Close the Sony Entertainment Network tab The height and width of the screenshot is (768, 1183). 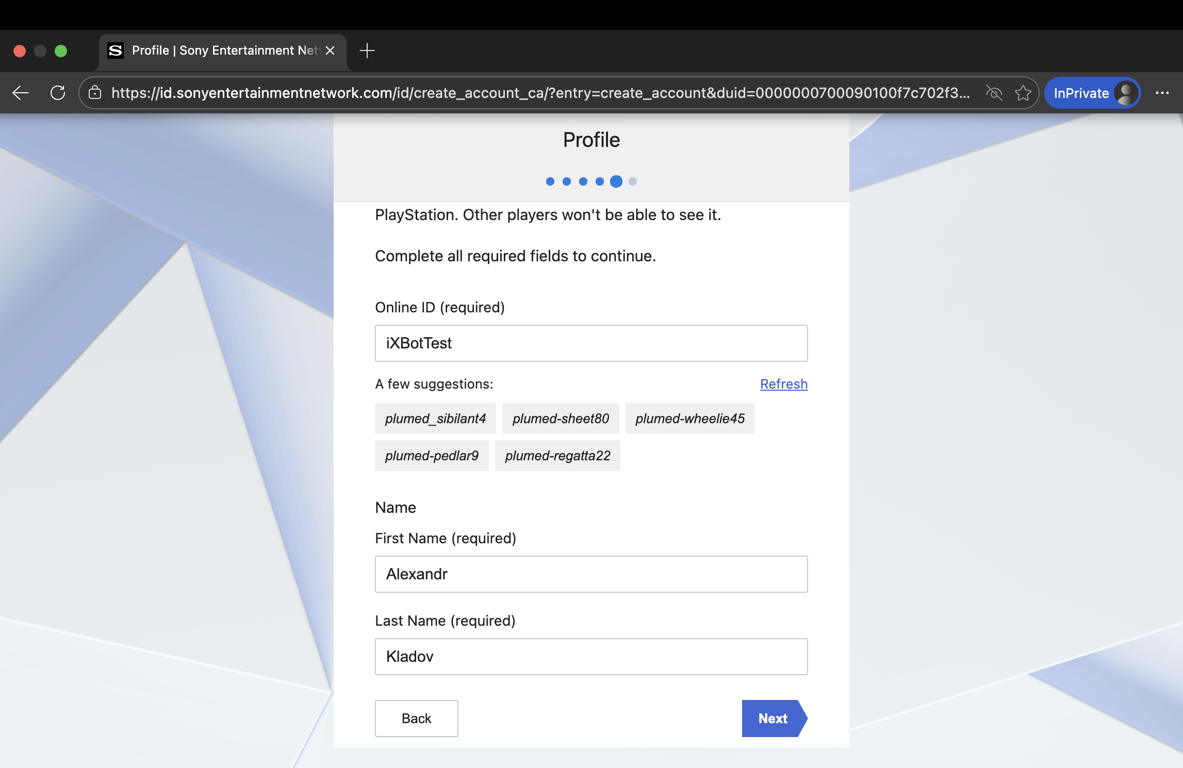click(x=331, y=51)
